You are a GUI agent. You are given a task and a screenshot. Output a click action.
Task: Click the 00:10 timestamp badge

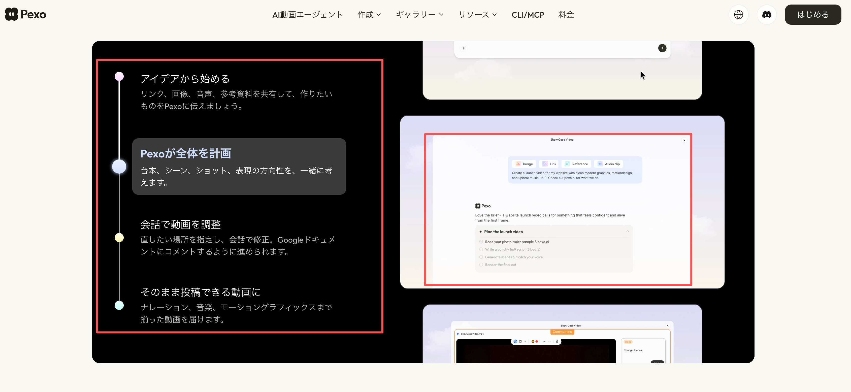628,342
